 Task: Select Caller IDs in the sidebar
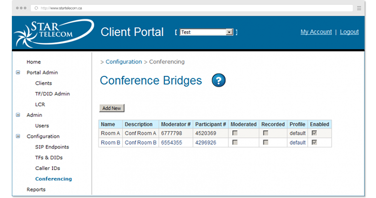point(47,168)
